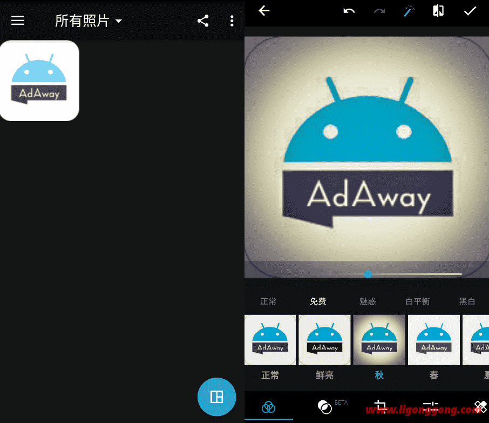The image size is (489, 423).
Task: Switch to the 免费 filter category
Action: (x=318, y=301)
